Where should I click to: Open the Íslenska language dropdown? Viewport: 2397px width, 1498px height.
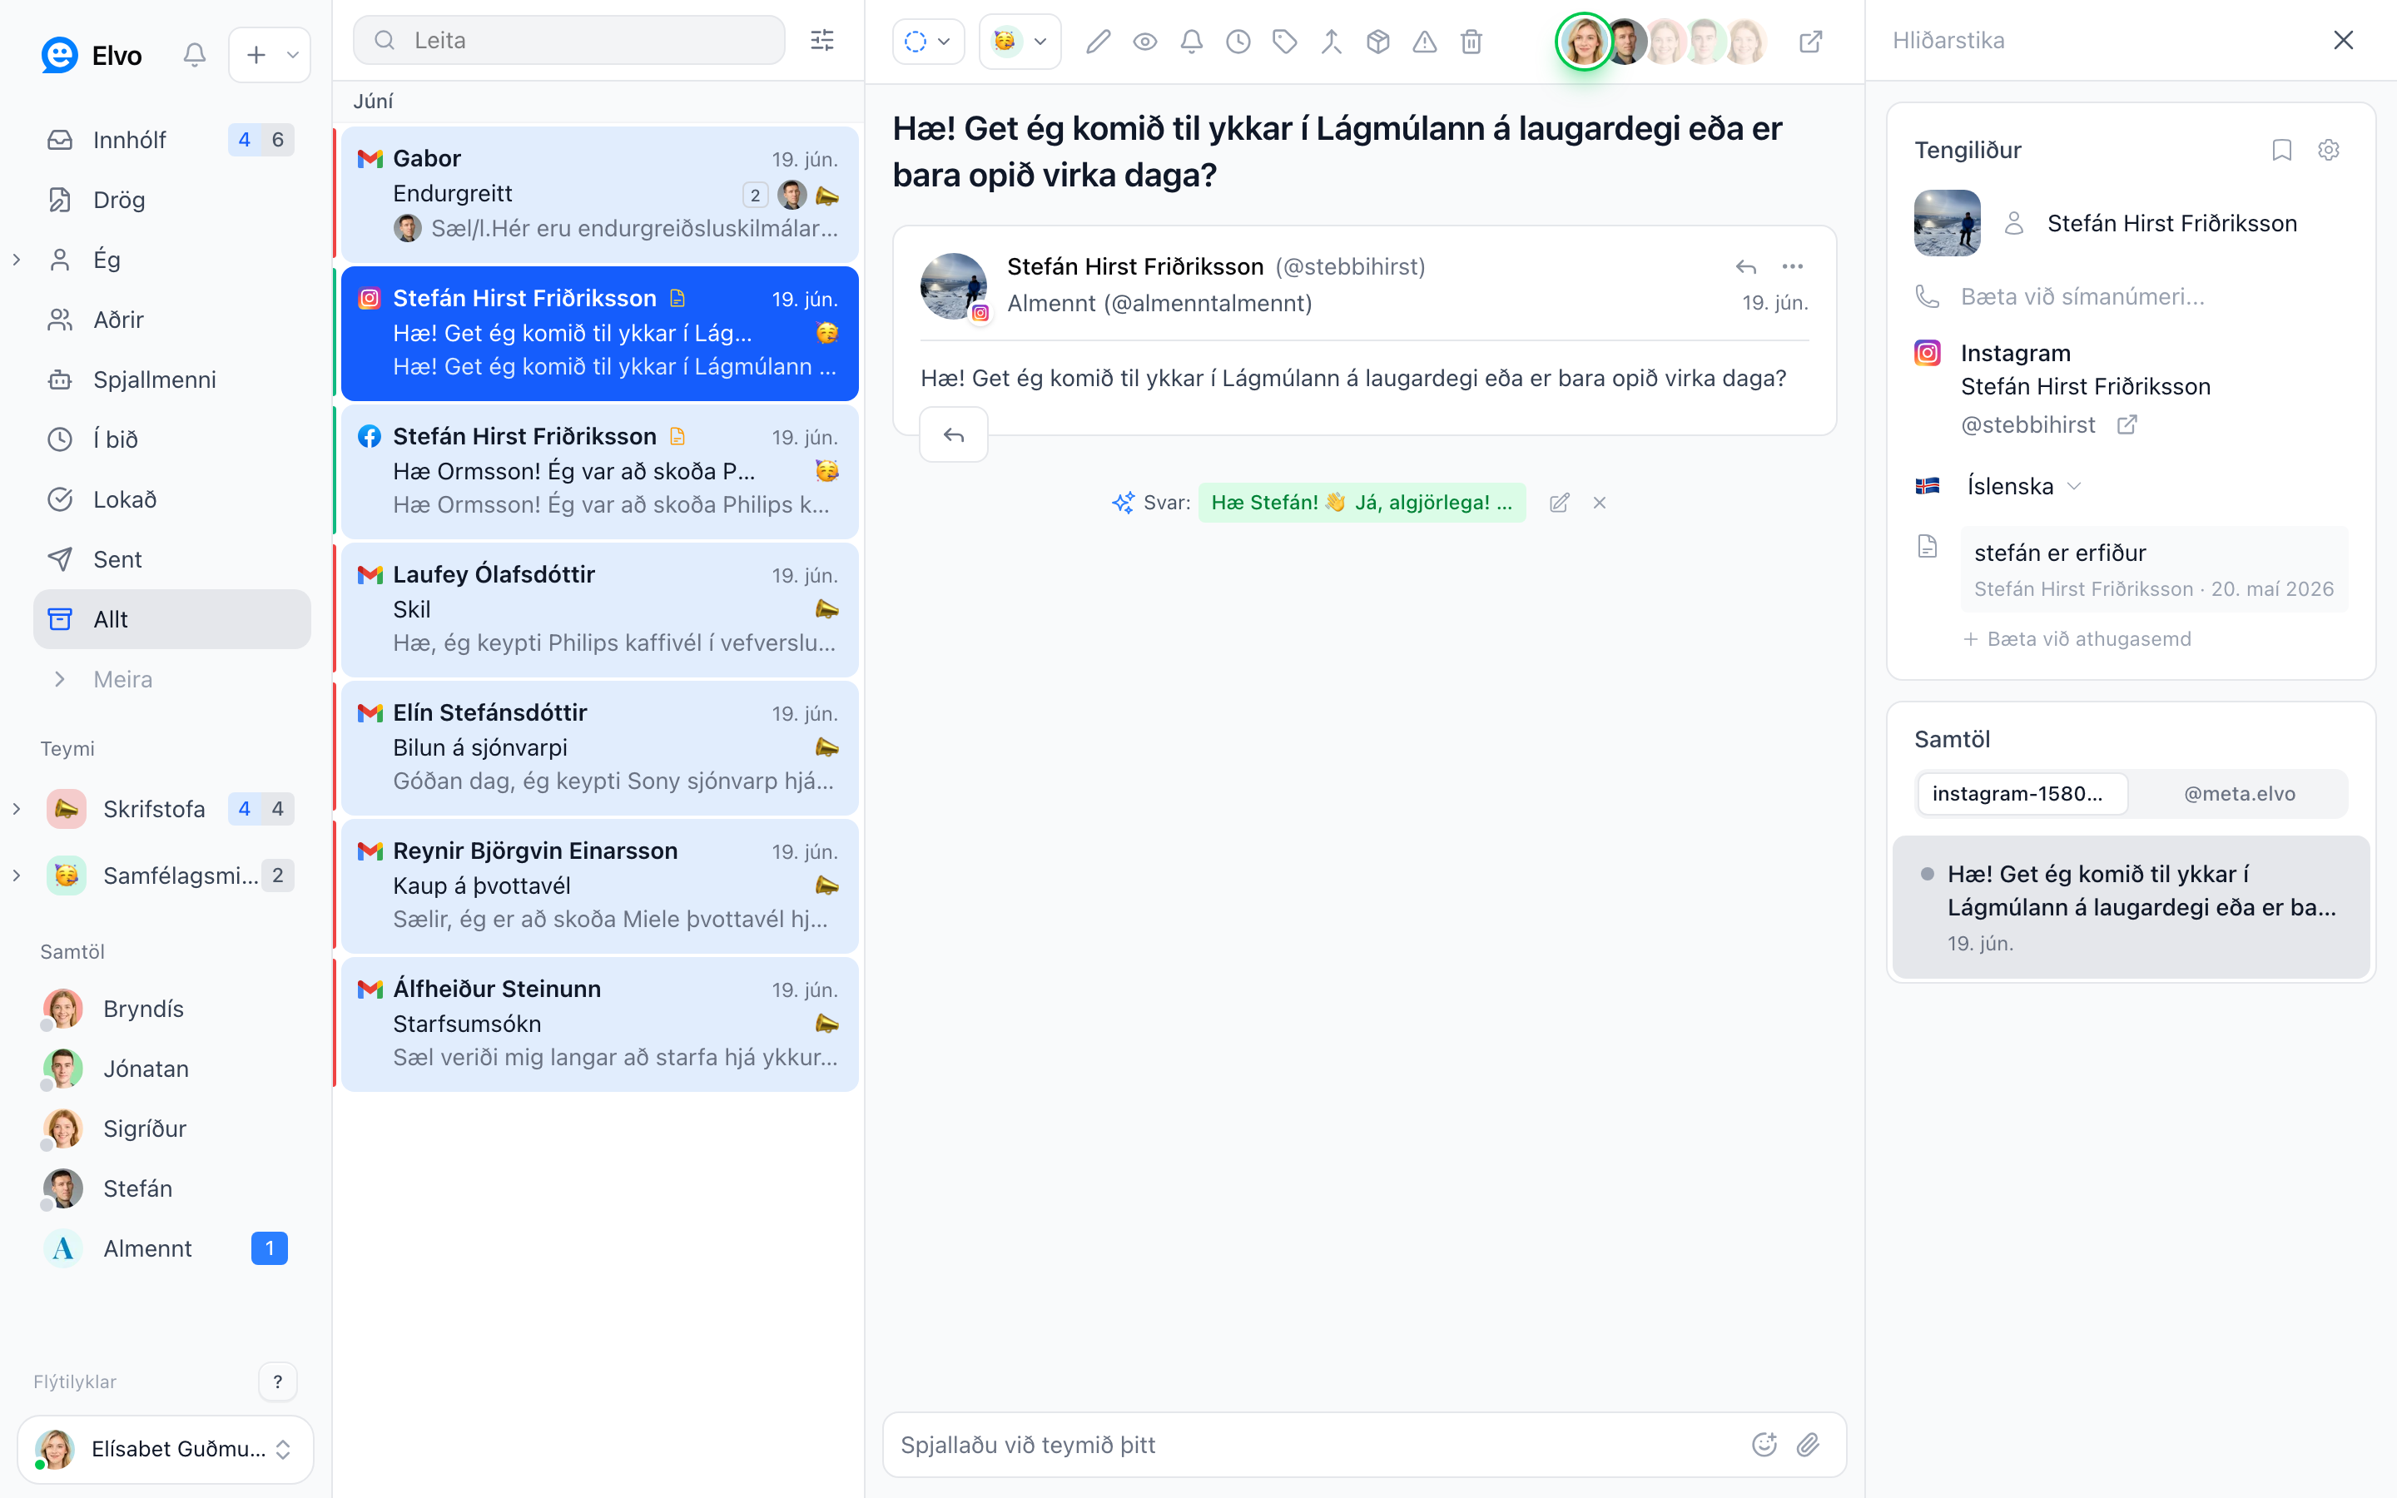click(2023, 487)
